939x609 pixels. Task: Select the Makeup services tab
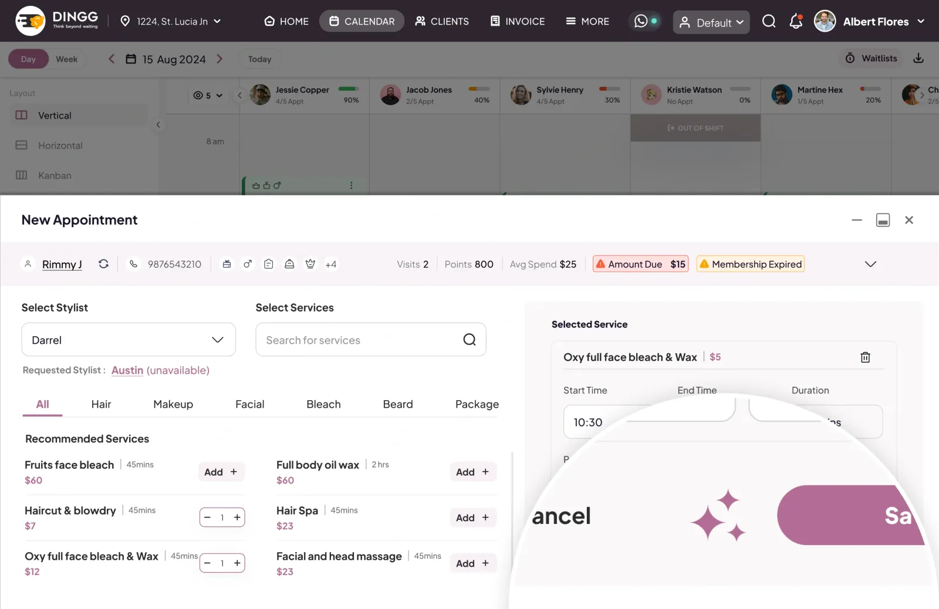[173, 404]
